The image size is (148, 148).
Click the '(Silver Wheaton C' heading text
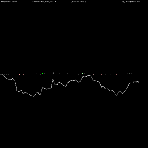(x=79, y=2)
